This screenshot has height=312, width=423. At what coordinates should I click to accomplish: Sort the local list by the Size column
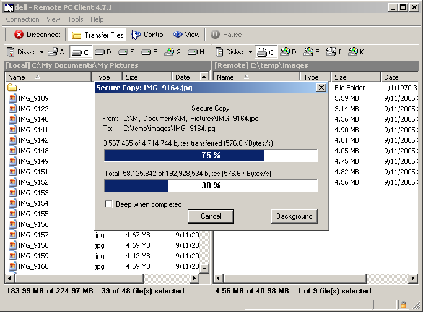click(147, 77)
